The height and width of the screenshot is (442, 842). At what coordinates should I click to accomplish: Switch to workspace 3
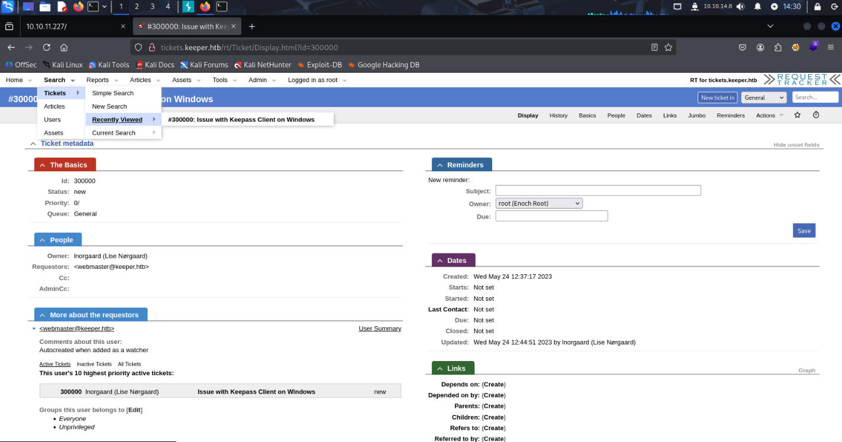(152, 6)
